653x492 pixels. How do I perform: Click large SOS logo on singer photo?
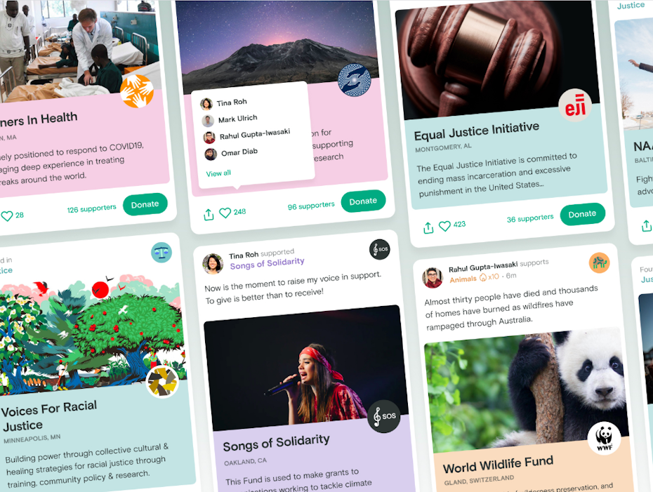(384, 415)
